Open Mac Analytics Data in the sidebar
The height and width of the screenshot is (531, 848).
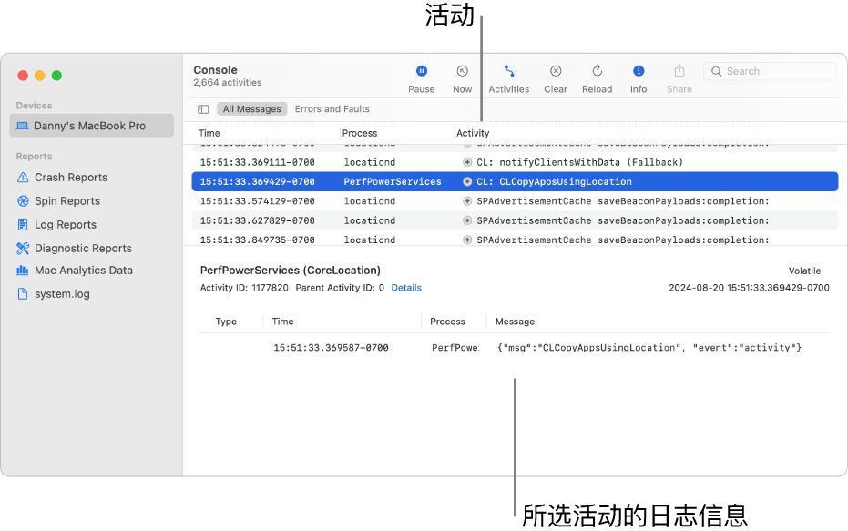pos(84,271)
